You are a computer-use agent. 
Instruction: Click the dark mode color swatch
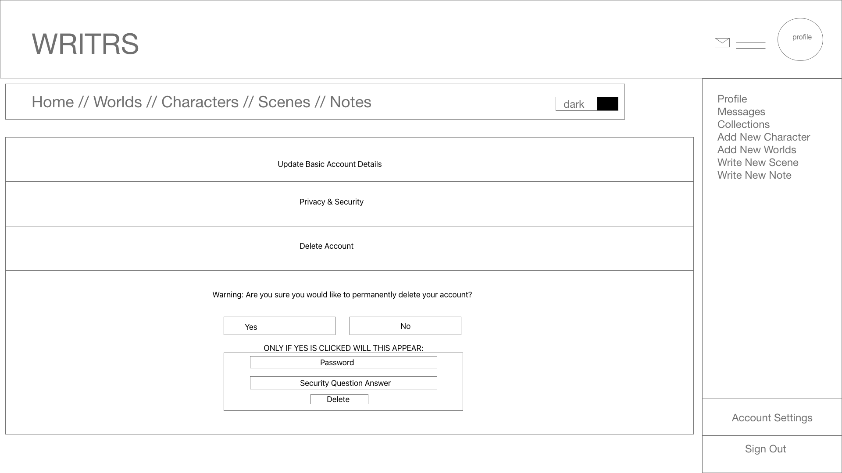[x=607, y=103]
